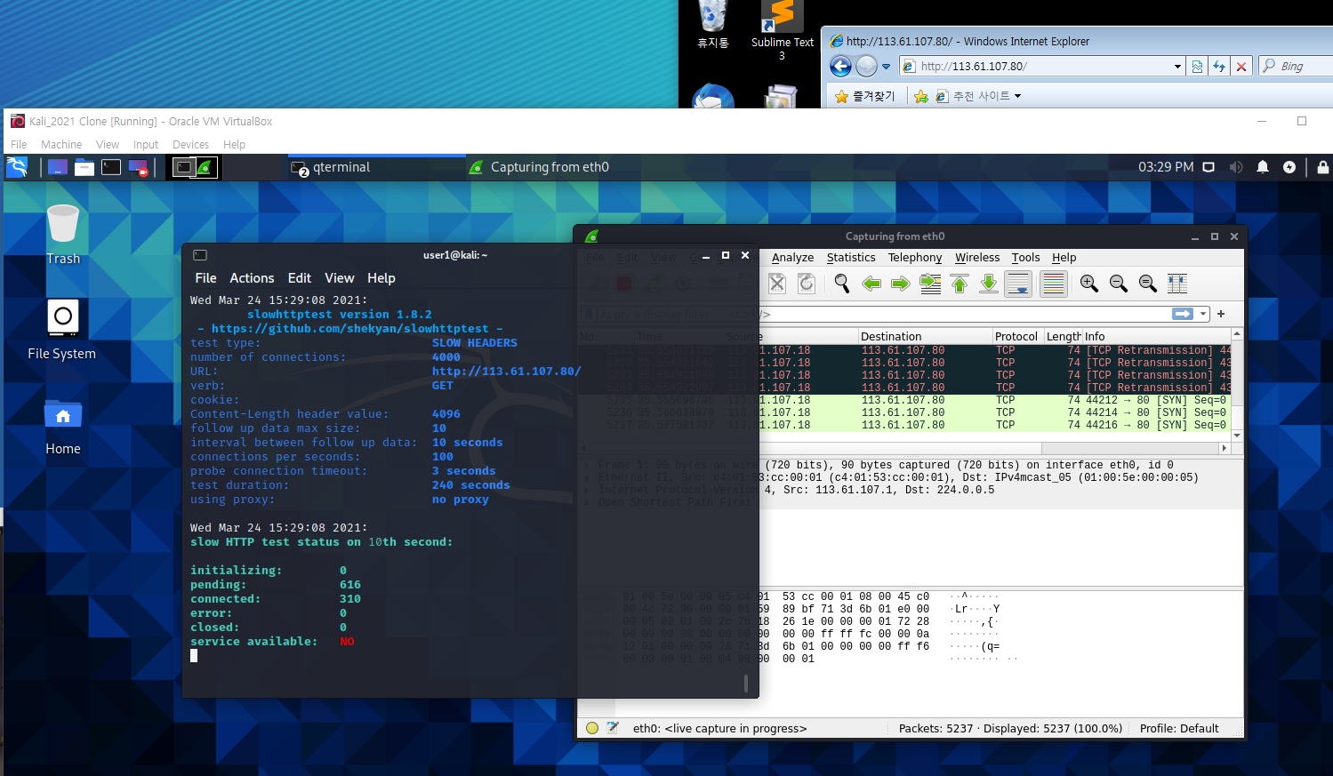Jump to first packet icon

(x=960, y=284)
